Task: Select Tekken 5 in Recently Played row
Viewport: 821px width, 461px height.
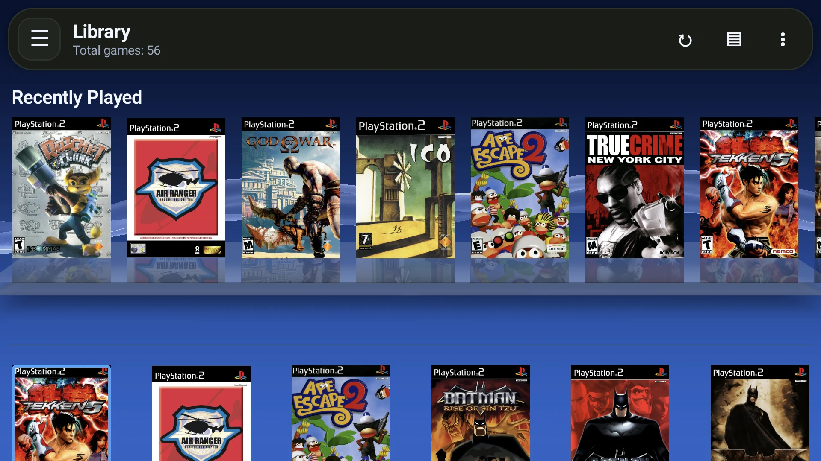Action: pos(749,188)
